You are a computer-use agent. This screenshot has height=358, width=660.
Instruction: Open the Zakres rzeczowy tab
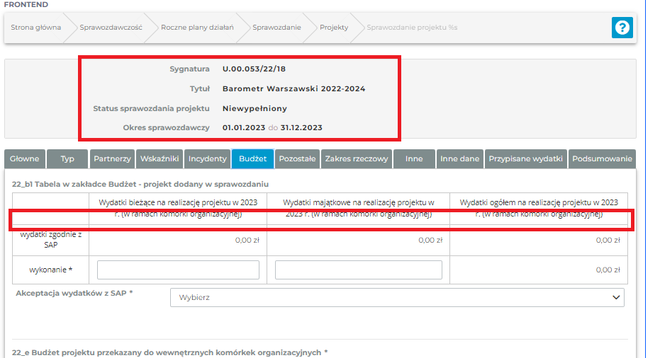(357, 159)
